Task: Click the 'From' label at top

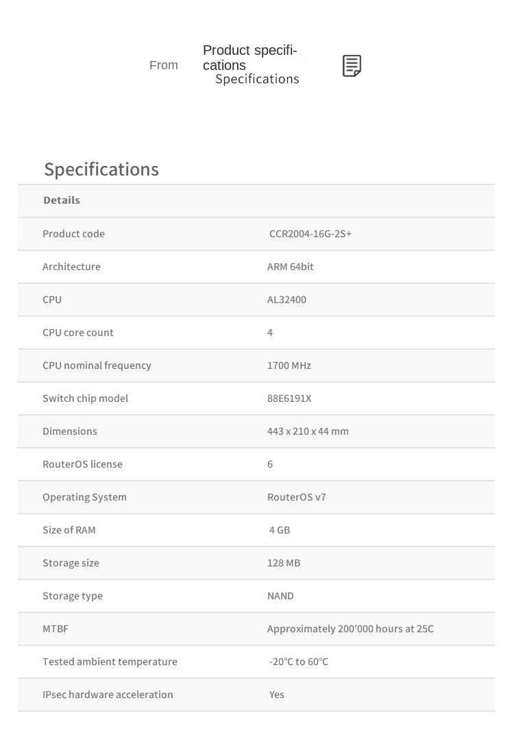Action: coord(164,65)
